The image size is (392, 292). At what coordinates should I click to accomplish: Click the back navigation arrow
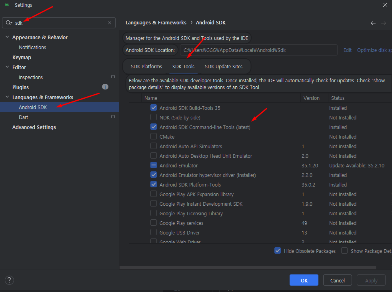coord(373,23)
